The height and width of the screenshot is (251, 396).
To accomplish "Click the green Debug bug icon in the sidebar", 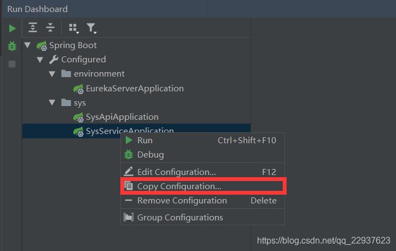I will pyautogui.click(x=12, y=46).
